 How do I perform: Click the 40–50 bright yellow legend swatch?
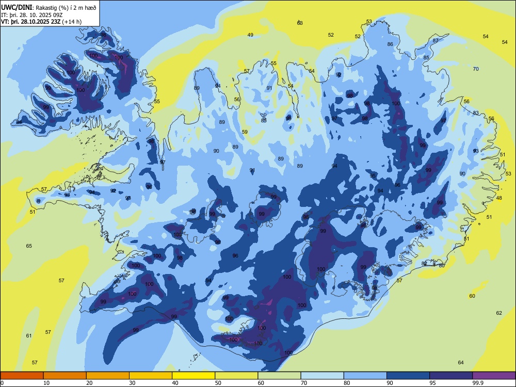[x=193, y=376]
